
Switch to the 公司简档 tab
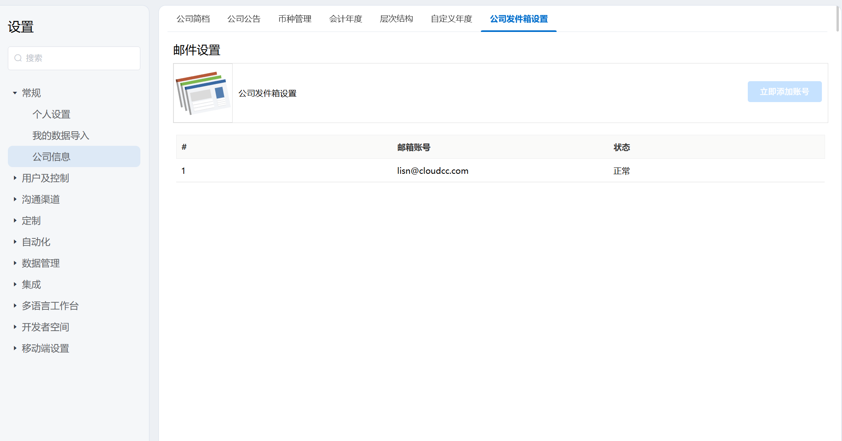pos(193,19)
